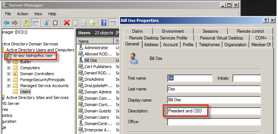The height and width of the screenshot is (134, 278).
Task: Click the Refresh toolbar icon
Action: point(84,23)
